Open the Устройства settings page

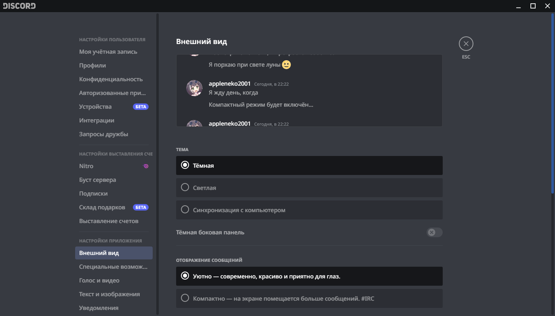tap(114, 107)
